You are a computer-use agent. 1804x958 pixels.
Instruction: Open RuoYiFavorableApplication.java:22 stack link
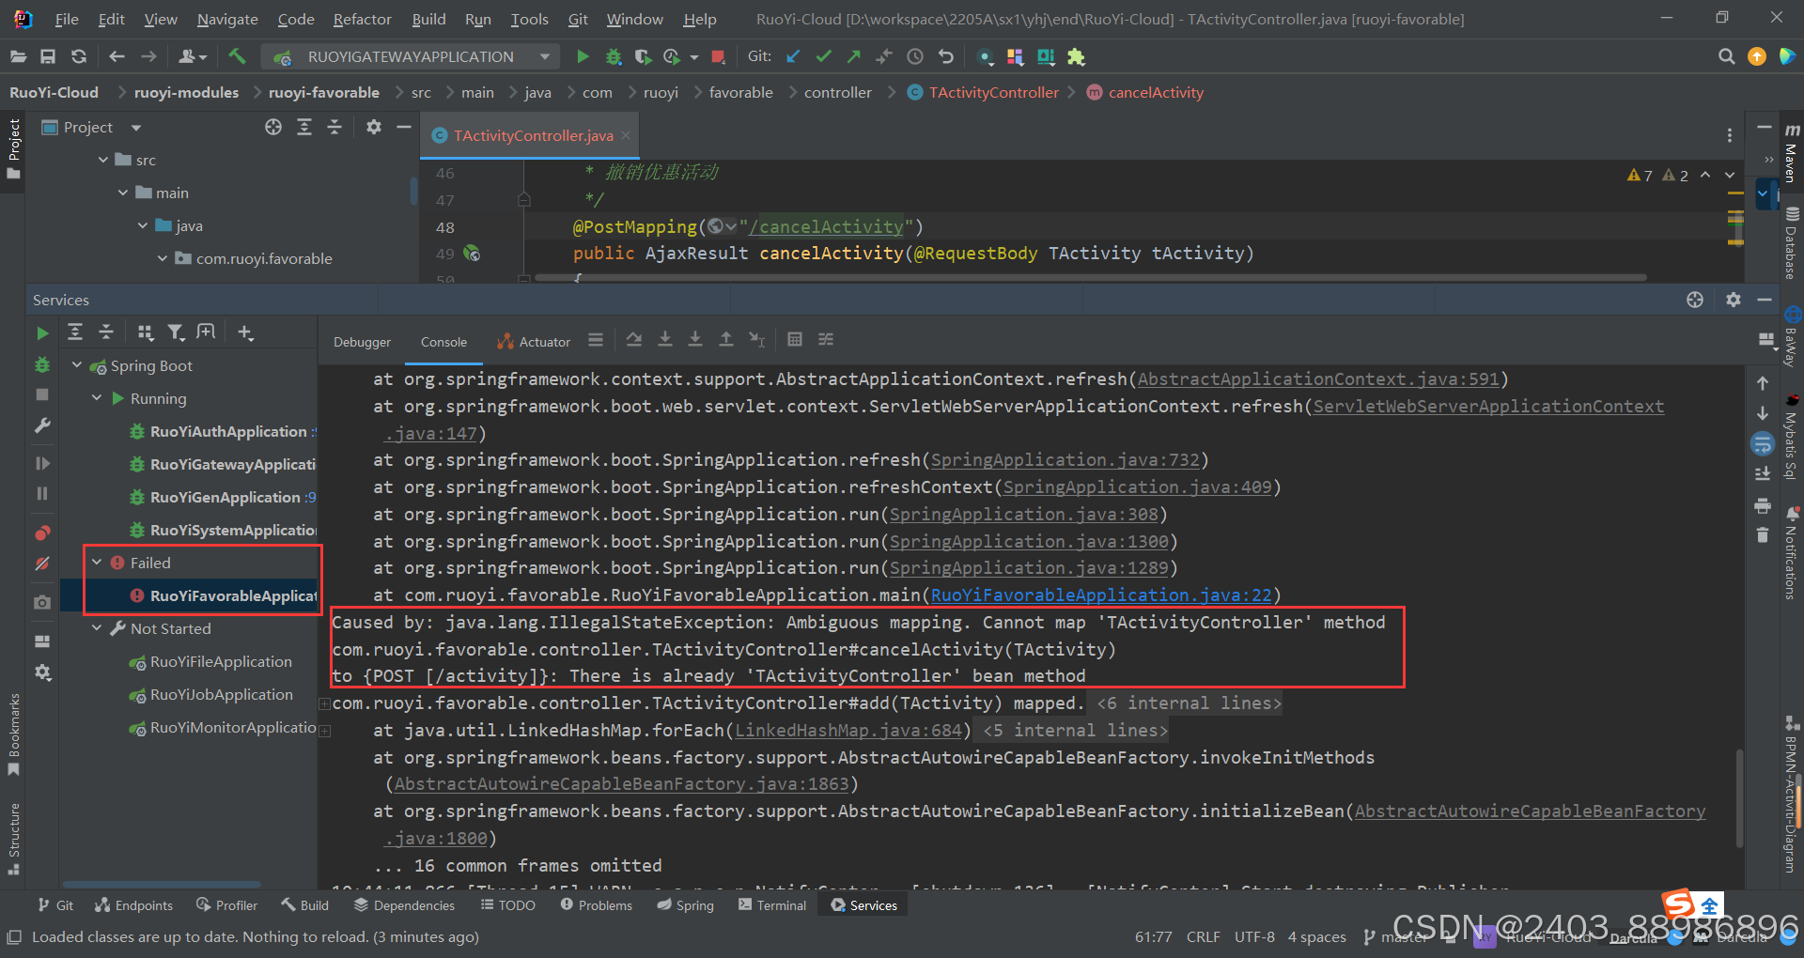click(1100, 595)
